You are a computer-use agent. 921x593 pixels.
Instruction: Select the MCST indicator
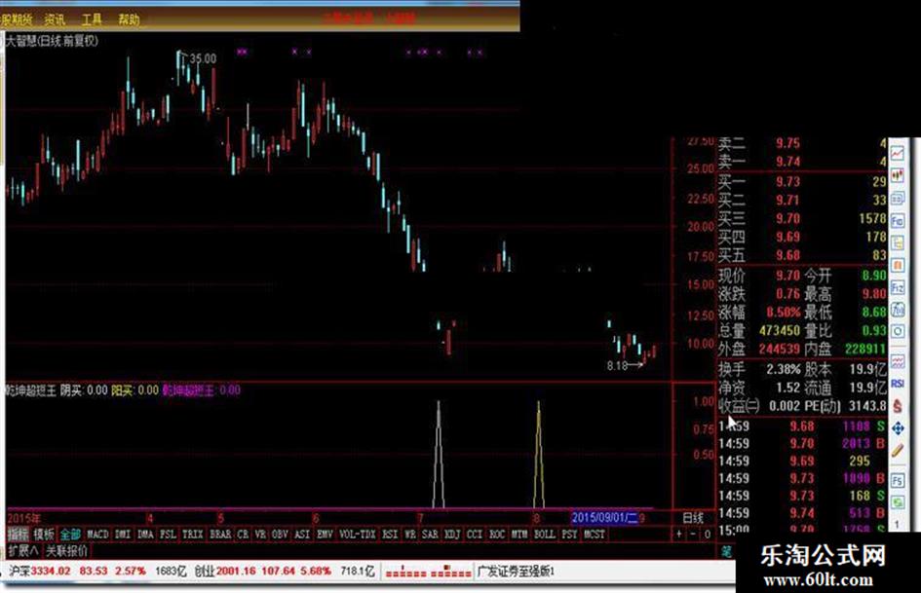click(595, 535)
